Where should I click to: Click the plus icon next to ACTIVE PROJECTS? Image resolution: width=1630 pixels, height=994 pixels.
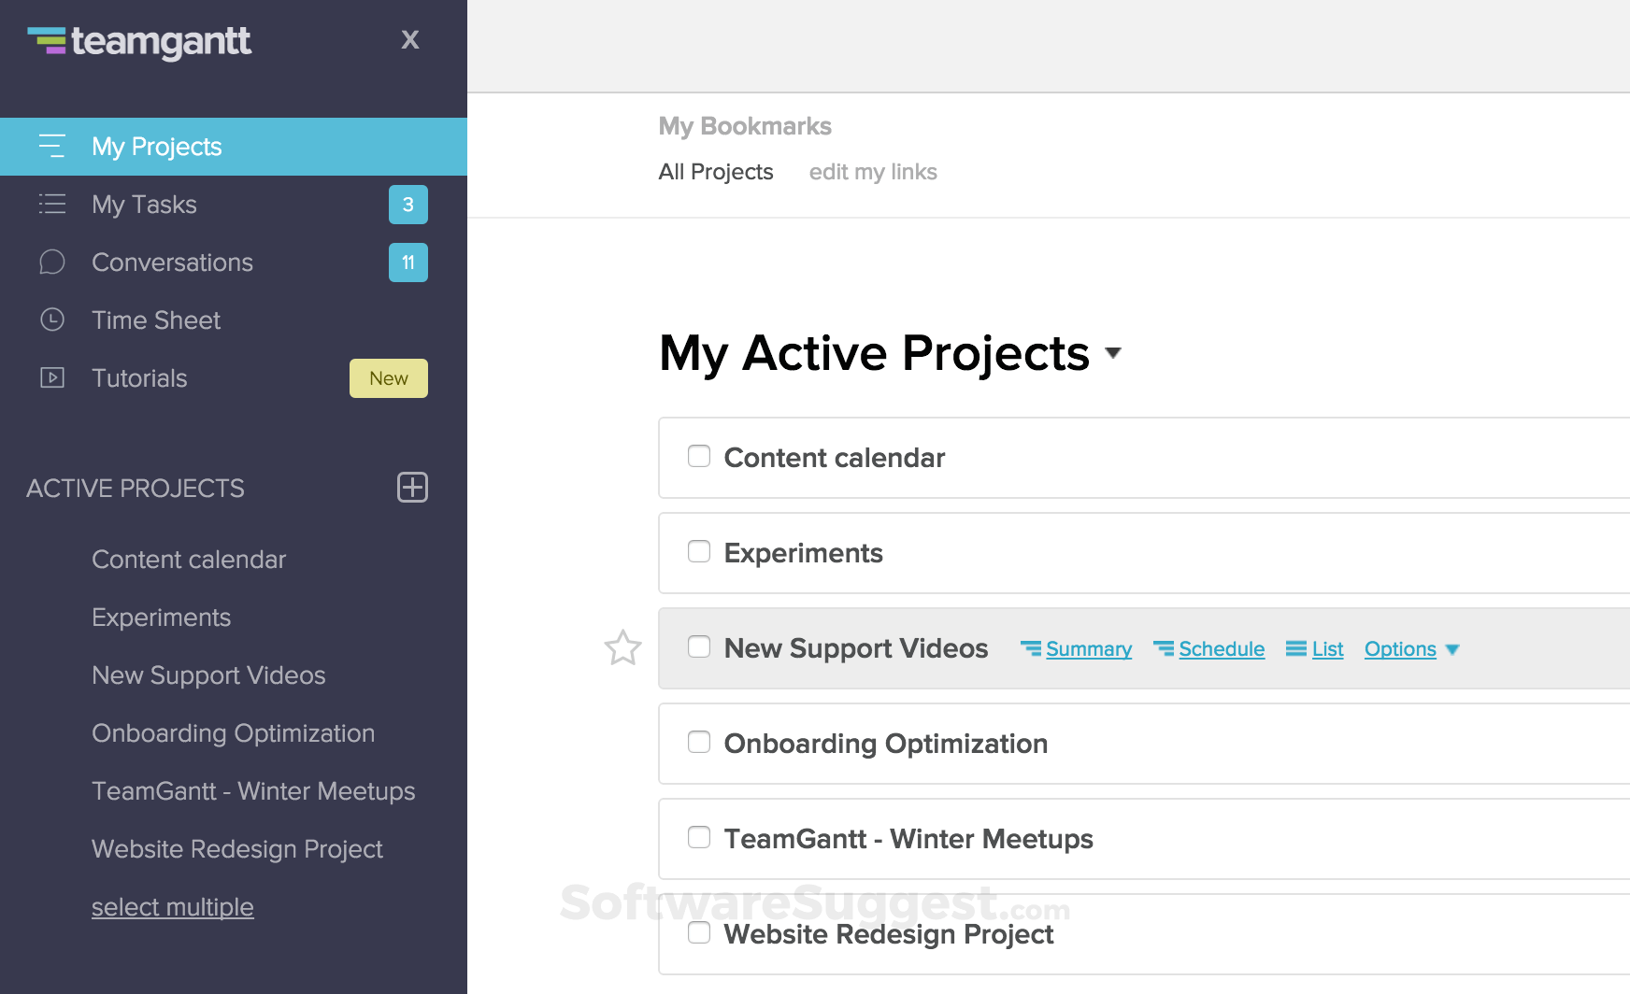(412, 488)
